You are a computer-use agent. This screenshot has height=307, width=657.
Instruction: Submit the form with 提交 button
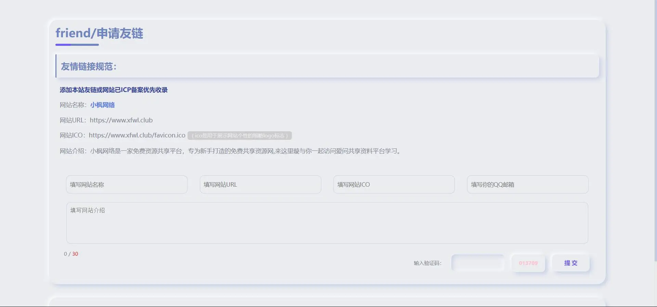pyautogui.click(x=571, y=263)
